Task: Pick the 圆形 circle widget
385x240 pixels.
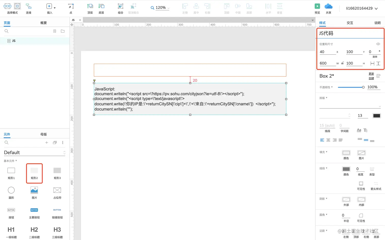Action: [11, 193]
